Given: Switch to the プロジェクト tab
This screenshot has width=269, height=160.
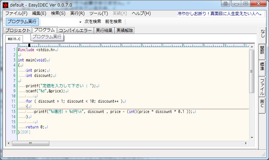Looking at the screenshot, I should pos(17,30).
